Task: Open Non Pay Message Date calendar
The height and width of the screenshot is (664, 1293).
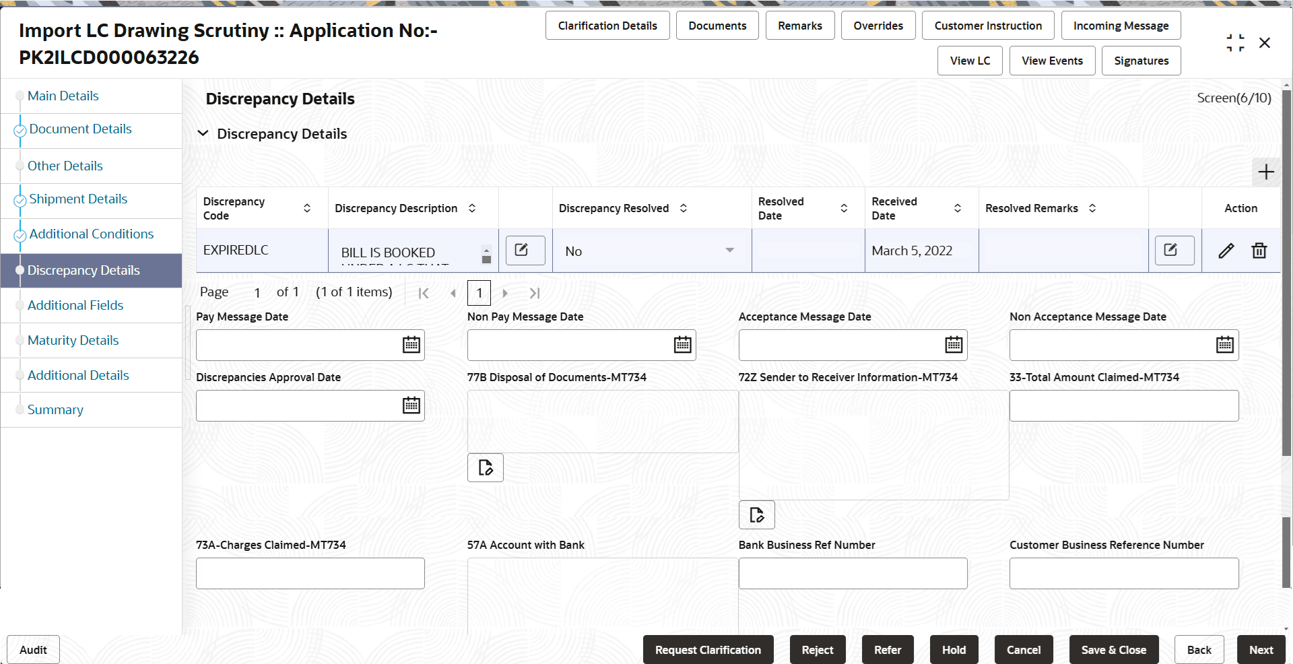Action: (x=682, y=345)
